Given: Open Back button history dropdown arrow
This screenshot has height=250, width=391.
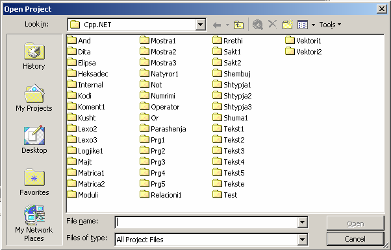Looking at the screenshot, I should (x=227, y=25).
